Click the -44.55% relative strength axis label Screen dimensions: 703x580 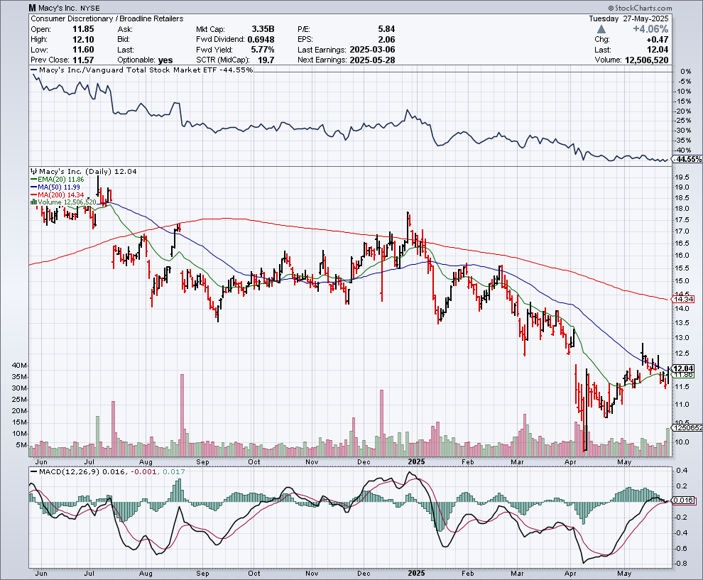[687, 159]
